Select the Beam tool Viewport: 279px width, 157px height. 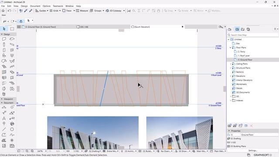12,44
